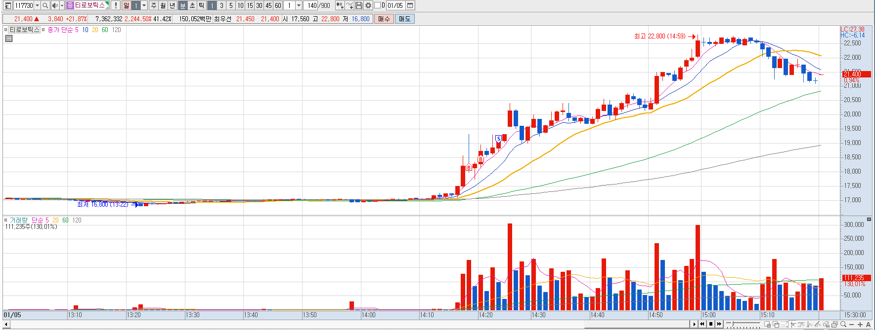875x330 pixels.
Task: Select the 주 (weekly) period button
Action: (x=154, y=5)
